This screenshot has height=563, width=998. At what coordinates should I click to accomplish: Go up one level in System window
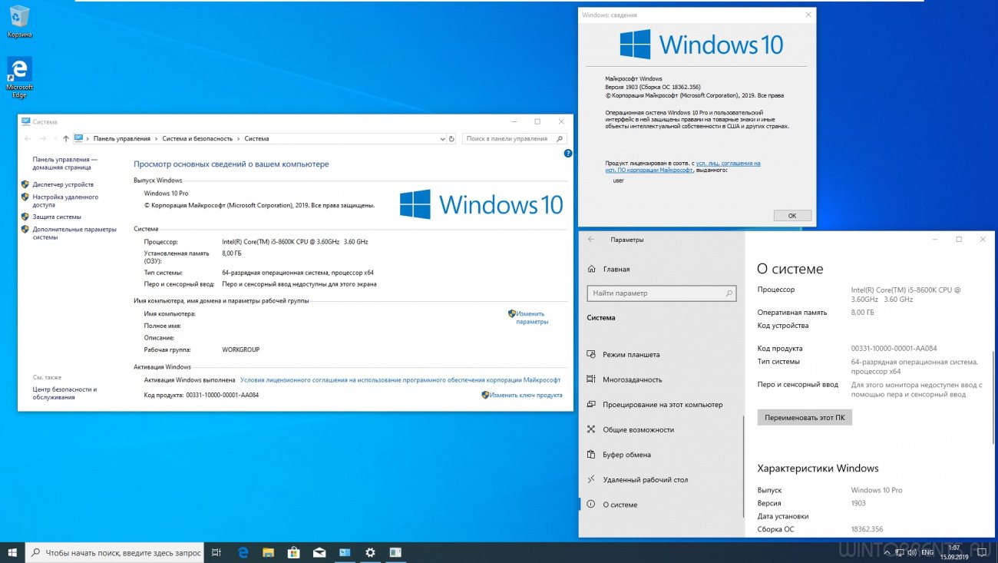[66, 139]
